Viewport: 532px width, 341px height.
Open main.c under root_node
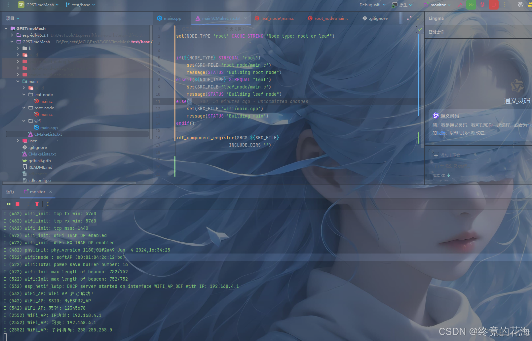click(44, 114)
